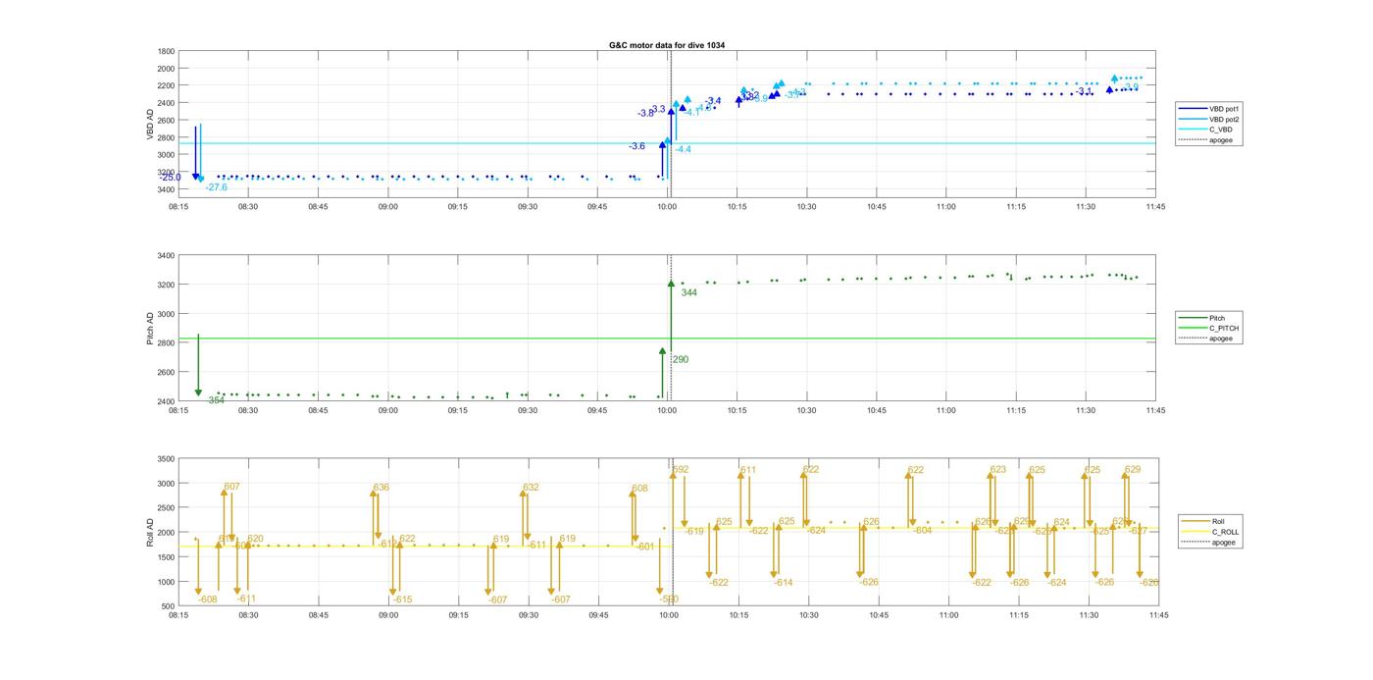
Task: Click the '11:00' tick under the Roll plot
Action: [x=948, y=615]
